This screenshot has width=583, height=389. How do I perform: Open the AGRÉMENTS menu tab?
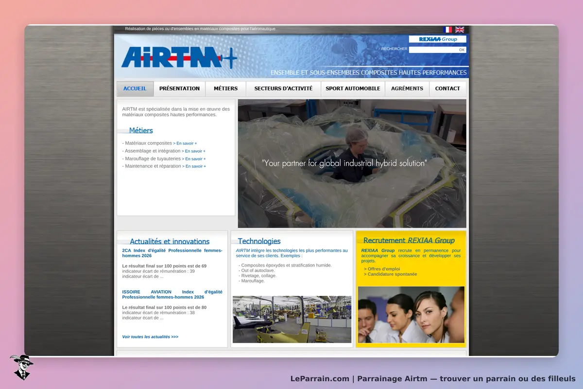click(x=407, y=88)
